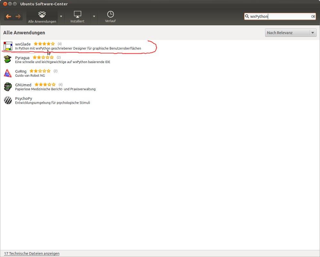Focus the wxPython search field
This screenshot has width=320, height=257.
pos(280,17)
